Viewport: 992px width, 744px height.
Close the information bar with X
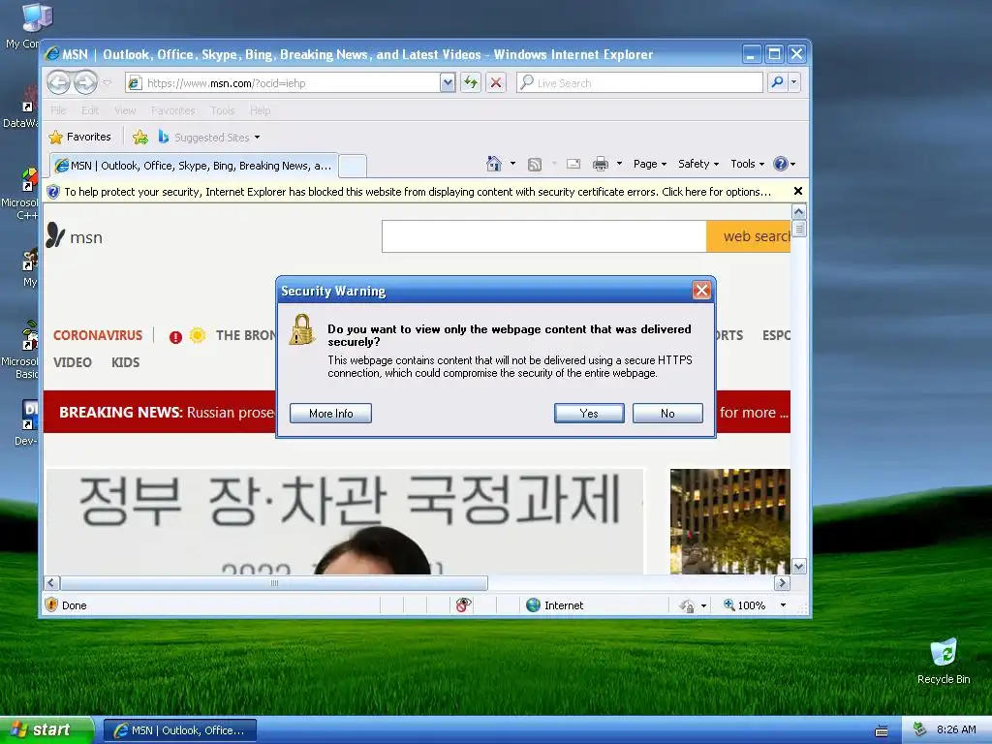(x=798, y=191)
